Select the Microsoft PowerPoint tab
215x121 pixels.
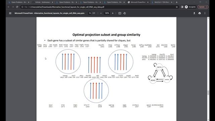138,2
